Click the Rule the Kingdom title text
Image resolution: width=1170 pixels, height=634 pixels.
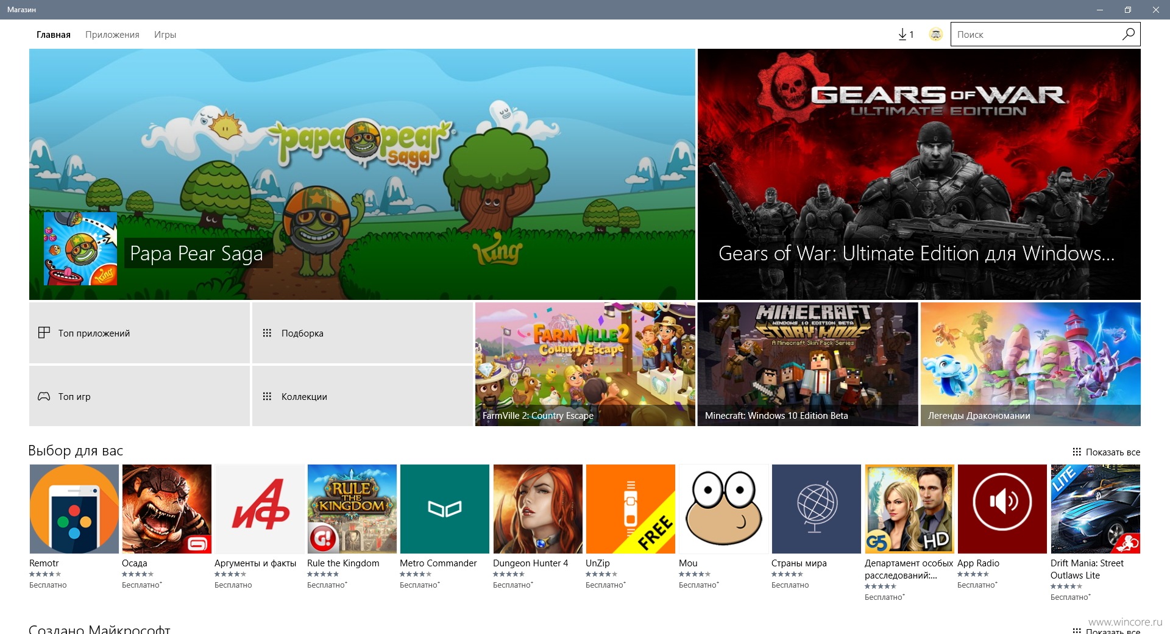[343, 563]
